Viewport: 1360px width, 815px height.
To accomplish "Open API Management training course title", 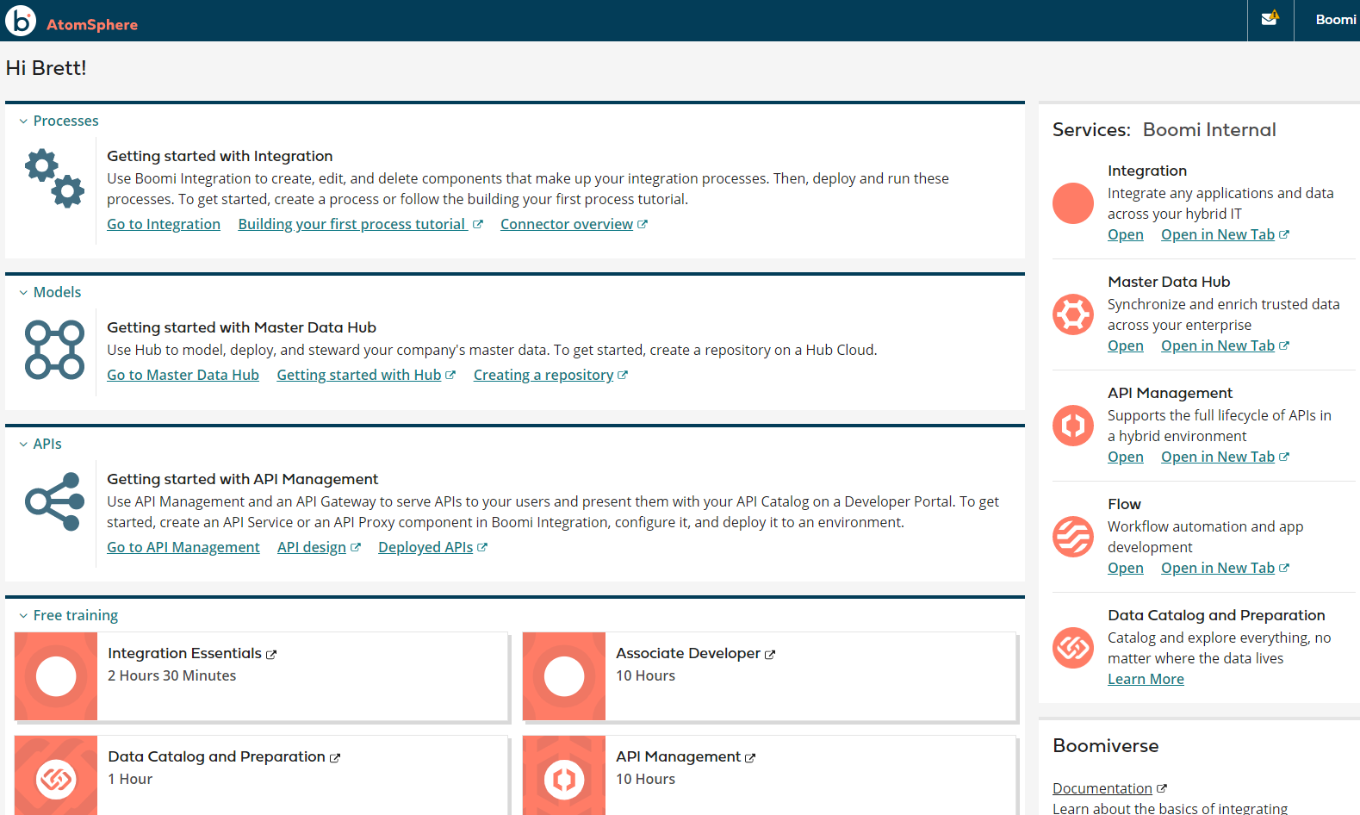I will tap(678, 756).
